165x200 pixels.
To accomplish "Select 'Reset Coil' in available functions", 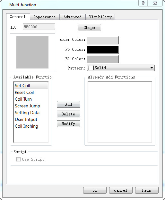I will (x=31, y=92).
